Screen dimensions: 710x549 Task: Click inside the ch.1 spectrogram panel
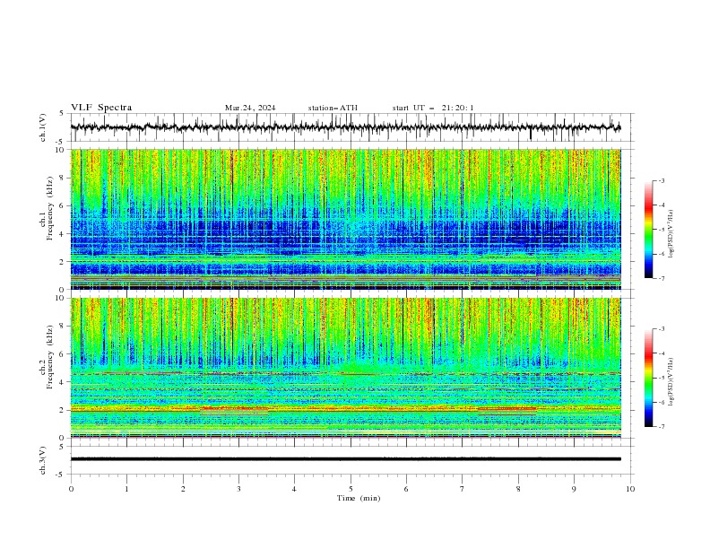(x=345, y=219)
